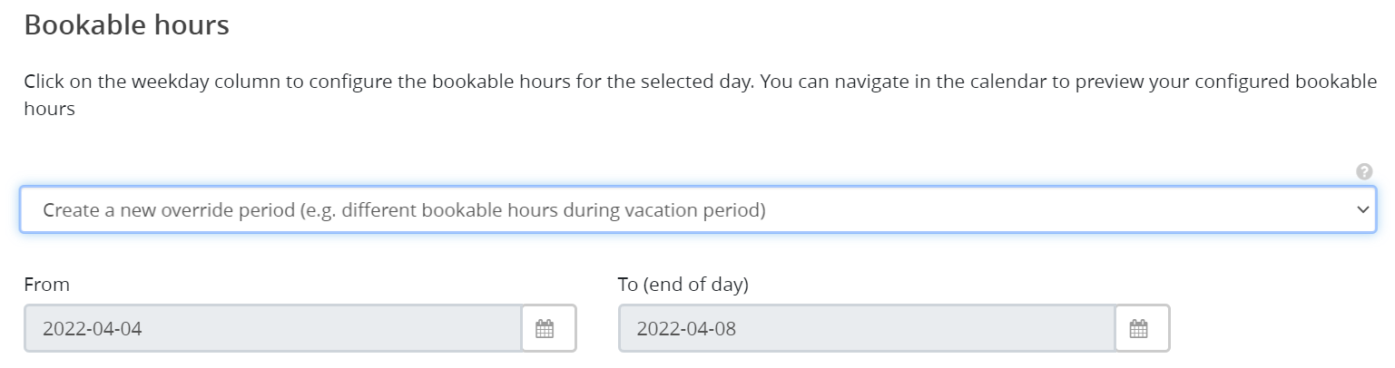Click the From date field showing 2022-04-04
1395x368 pixels.
point(272,328)
